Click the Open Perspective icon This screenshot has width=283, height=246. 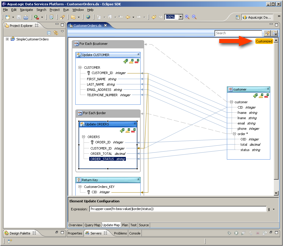click(238, 17)
